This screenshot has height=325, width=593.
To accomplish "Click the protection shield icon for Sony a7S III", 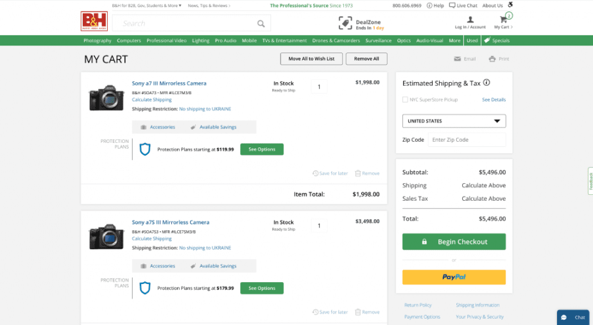I will point(145,288).
